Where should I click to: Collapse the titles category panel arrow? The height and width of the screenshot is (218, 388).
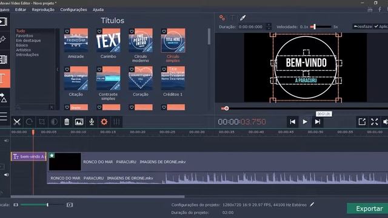click(58, 70)
